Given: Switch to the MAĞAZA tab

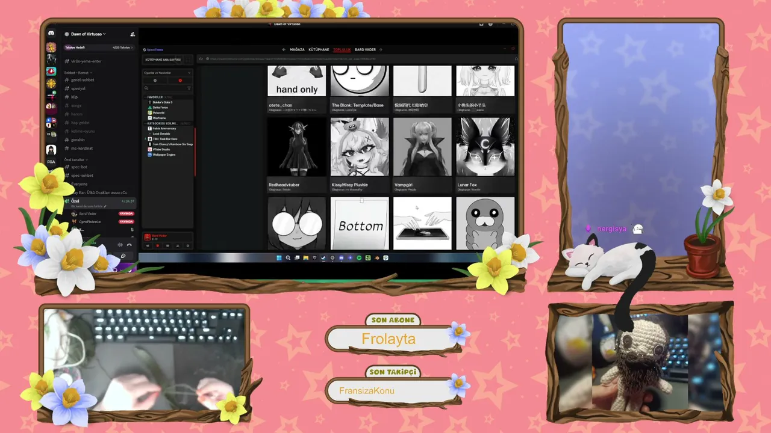Looking at the screenshot, I should (297, 49).
